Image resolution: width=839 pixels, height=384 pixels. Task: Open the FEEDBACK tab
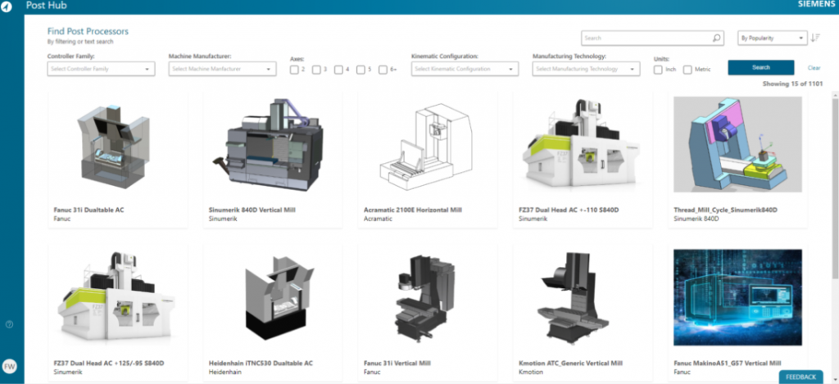[x=800, y=377]
